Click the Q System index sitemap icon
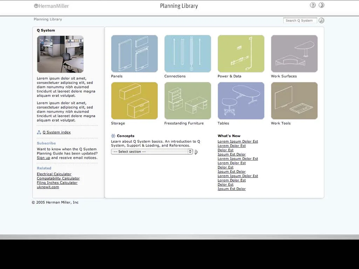Viewport: 359px width, 269px height. click(x=39, y=132)
